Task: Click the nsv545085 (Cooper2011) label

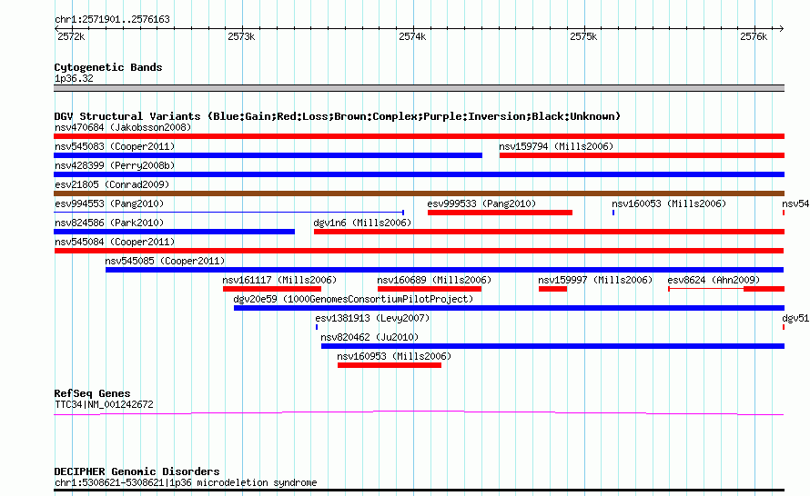Action: click(166, 261)
